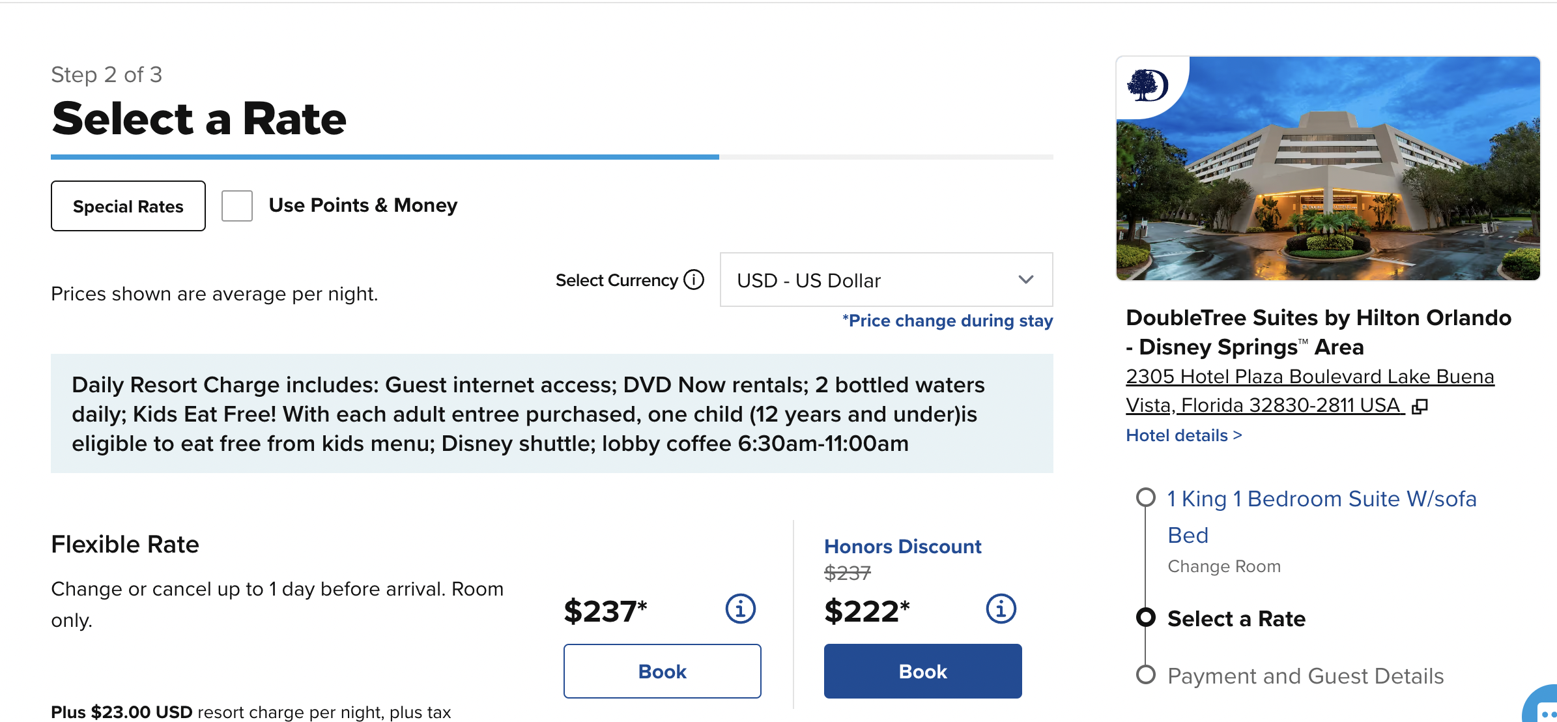Screen dimensions: 1557x722
Task: Click the DoubleTree logo on hotel image
Action: coord(1147,85)
